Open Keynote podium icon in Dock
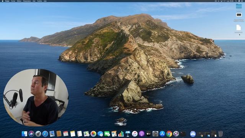245x138 pixels. [127, 134]
